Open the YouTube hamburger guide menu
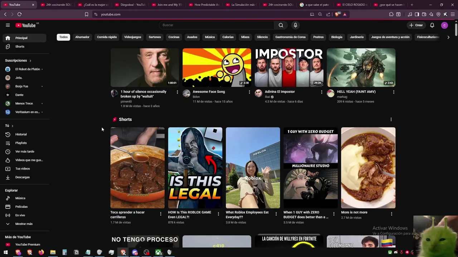The height and width of the screenshot is (257, 458). [8, 25]
